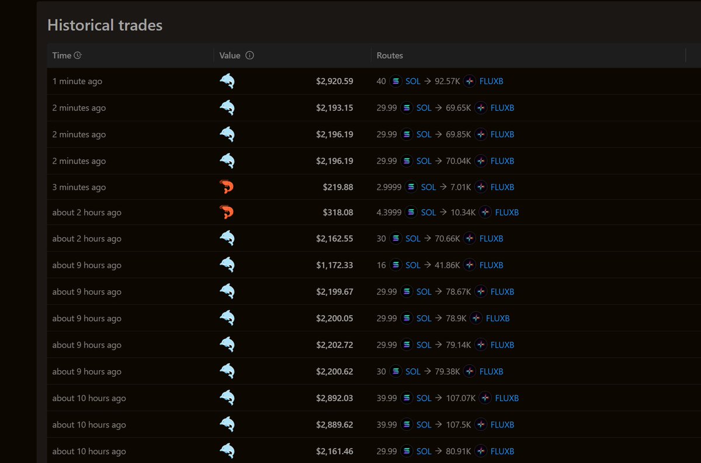Viewport: 701px width, 463px height.
Task: Open the FLUXB link in the 107.5K row
Action: pyautogui.click(x=502, y=424)
